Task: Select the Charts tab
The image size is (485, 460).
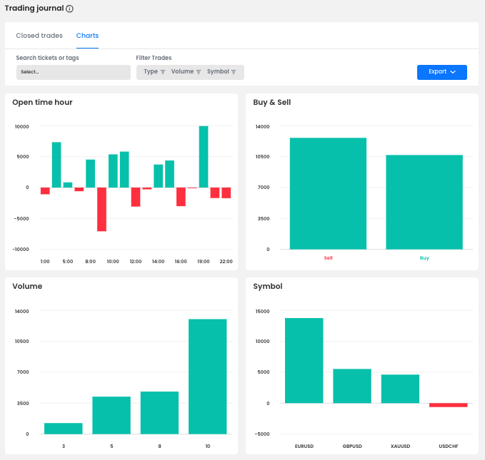Action: (x=87, y=36)
